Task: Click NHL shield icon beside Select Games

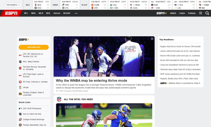Action: pos(20,62)
